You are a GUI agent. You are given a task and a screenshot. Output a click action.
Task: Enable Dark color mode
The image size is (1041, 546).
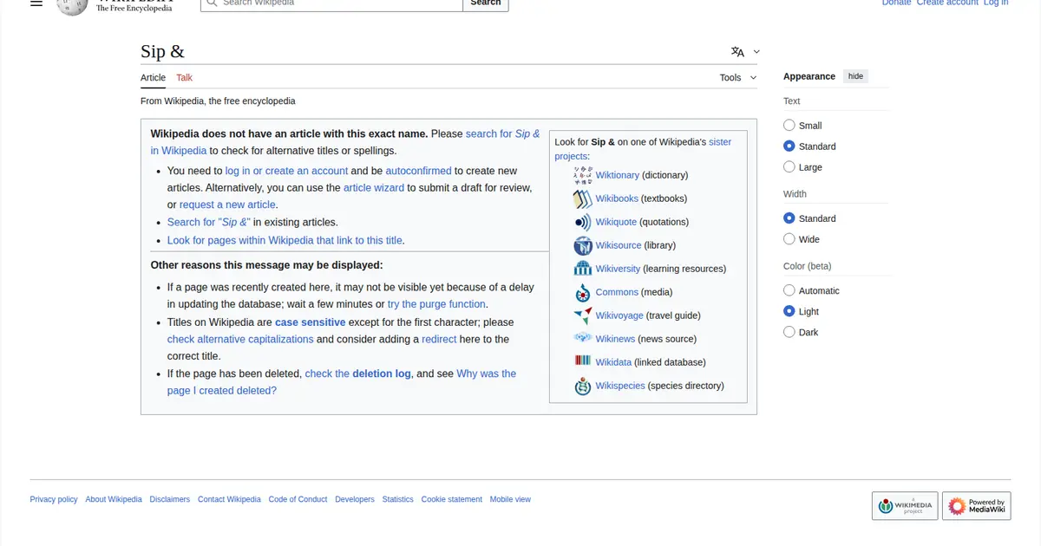[x=789, y=332]
